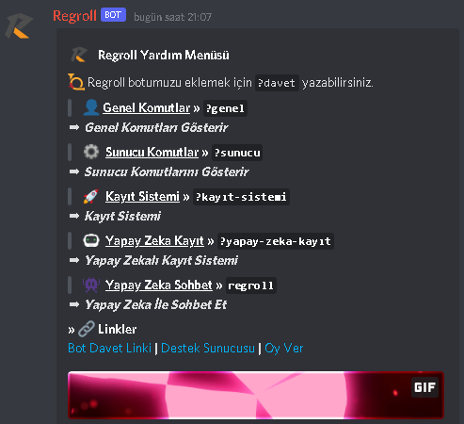
Task: Click the gear emoji beside Sunucu Komutlar
Action: point(91,152)
